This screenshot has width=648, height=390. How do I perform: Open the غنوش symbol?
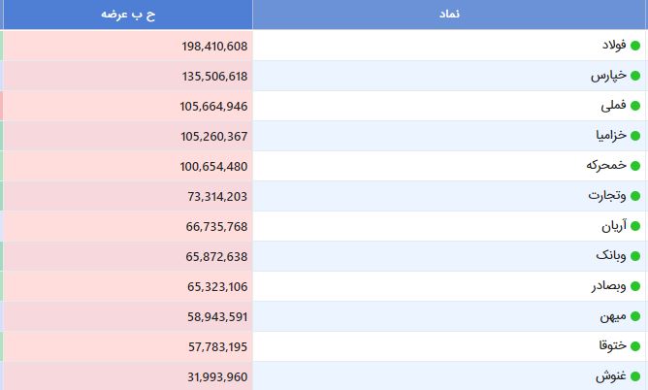pyautogui.click(x=611, y=376)
